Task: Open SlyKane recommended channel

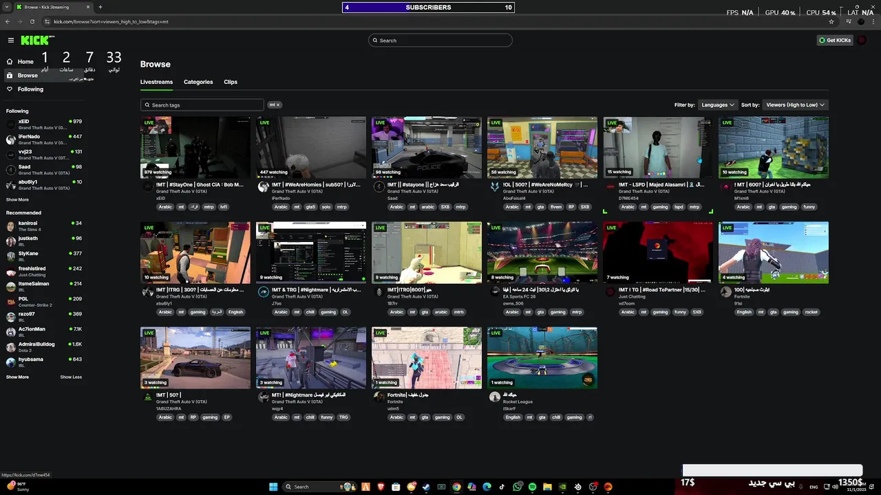Action: point(44,256)
